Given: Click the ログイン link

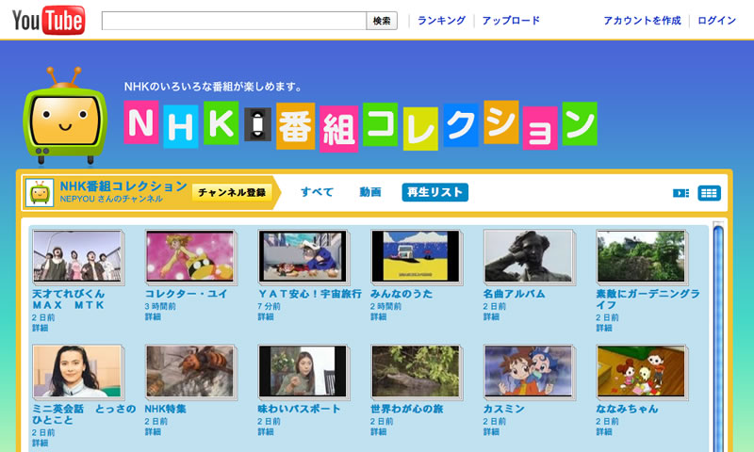Looking at the screenshot, I should point(716,21).
